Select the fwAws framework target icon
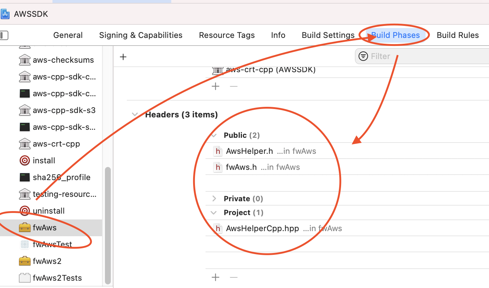 (x=25, y=227)
